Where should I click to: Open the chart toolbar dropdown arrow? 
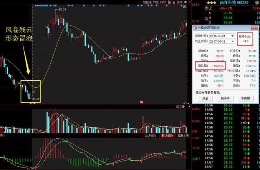pos(190,2)
